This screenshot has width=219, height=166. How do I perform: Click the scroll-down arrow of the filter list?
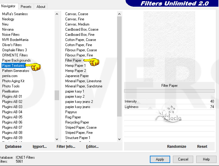pyautogui.click(x=119, y=139)
